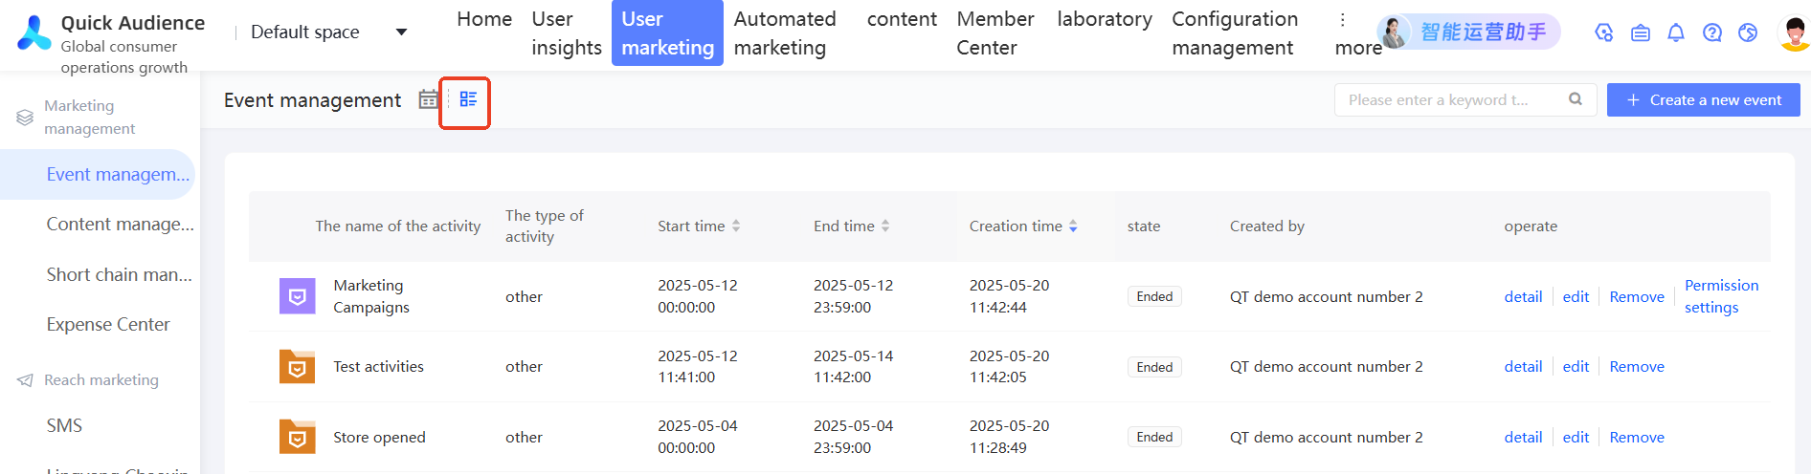Click the search magnifier icon

point(1576,99)
